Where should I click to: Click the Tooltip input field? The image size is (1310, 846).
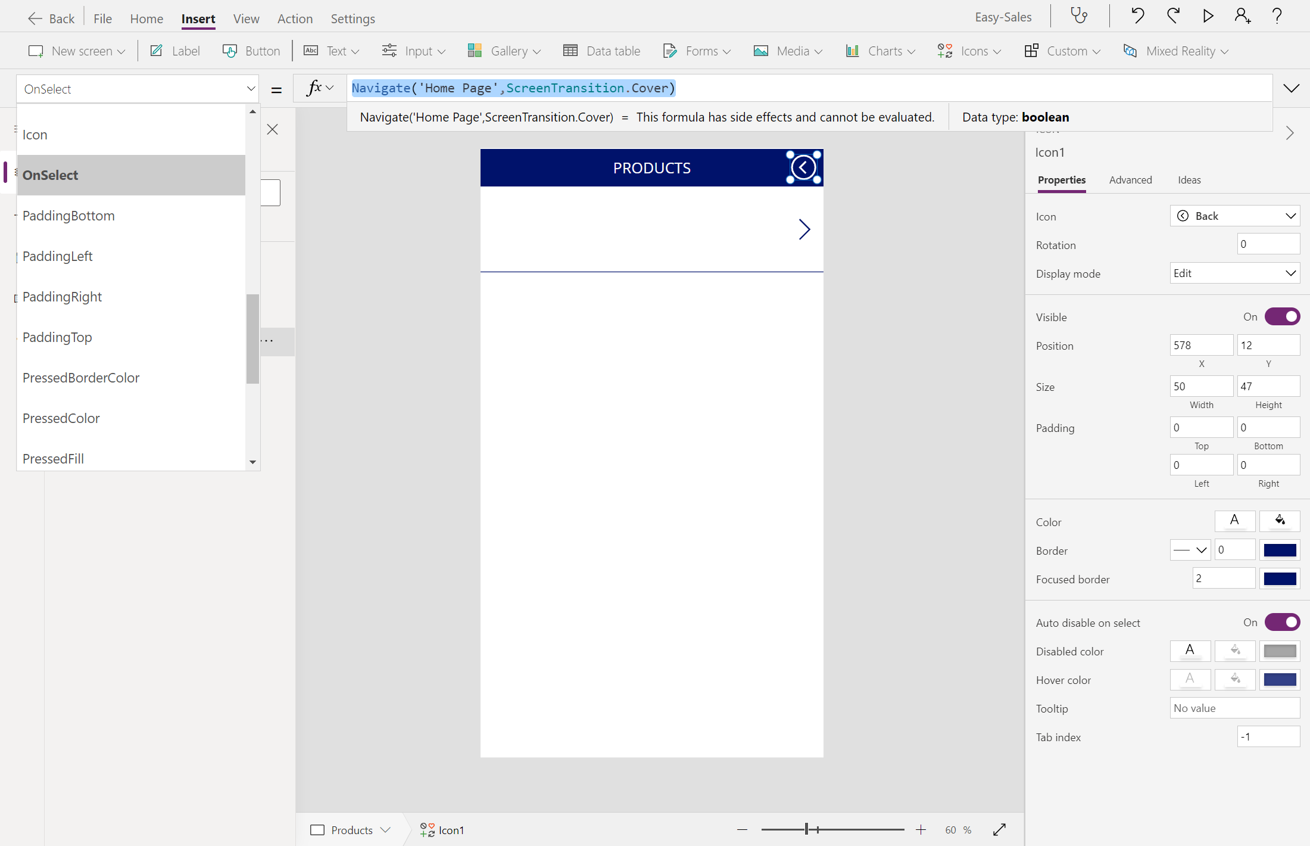[x=1234, y=708]
